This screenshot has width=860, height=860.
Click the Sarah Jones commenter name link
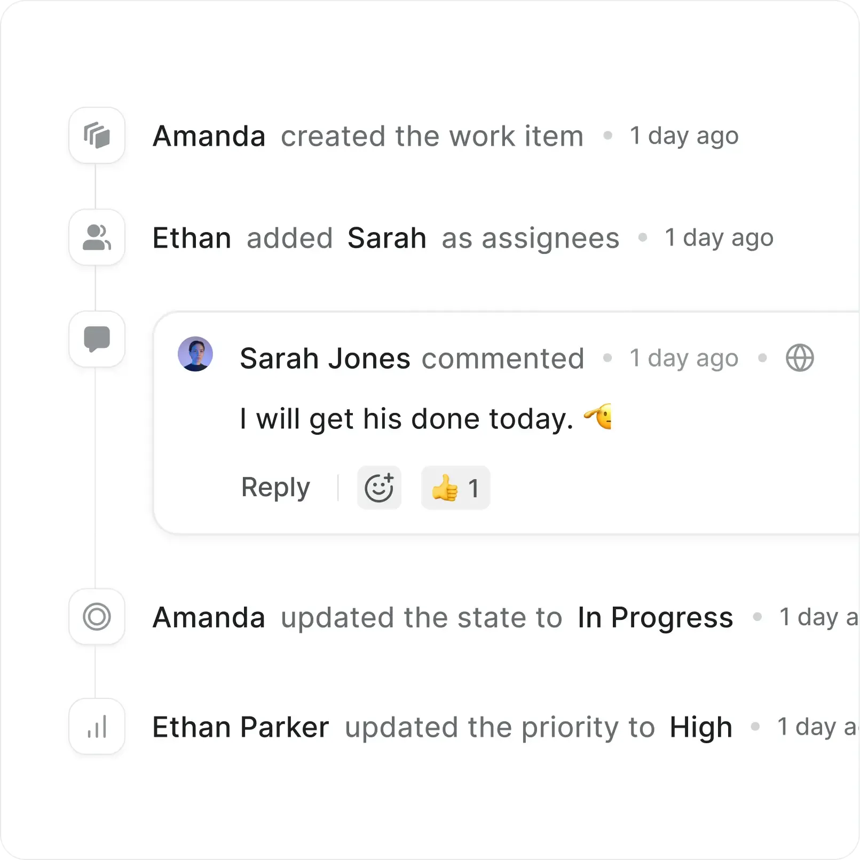[325, 358]
